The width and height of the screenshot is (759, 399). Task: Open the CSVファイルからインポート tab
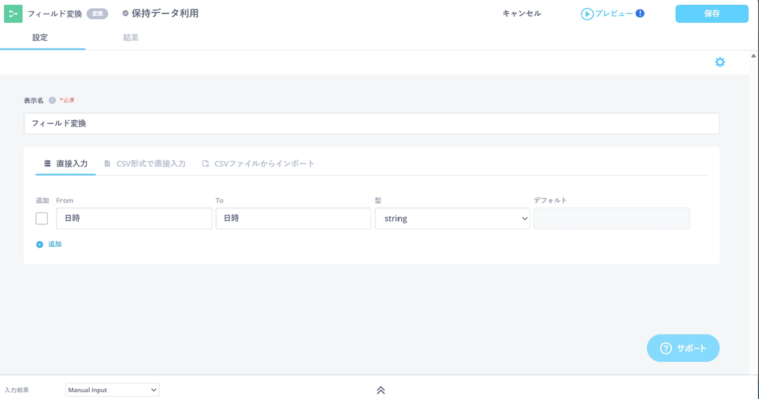coord(258,164)
